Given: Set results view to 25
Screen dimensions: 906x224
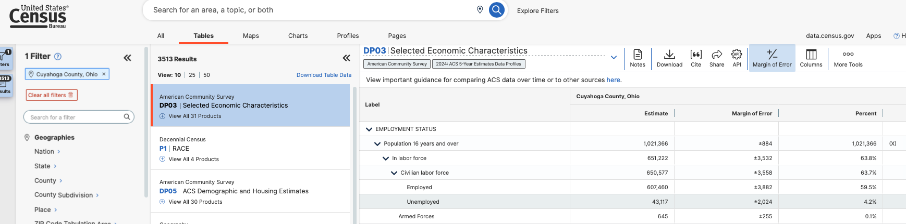Looking at the screenshot, I should pos(192,75).
